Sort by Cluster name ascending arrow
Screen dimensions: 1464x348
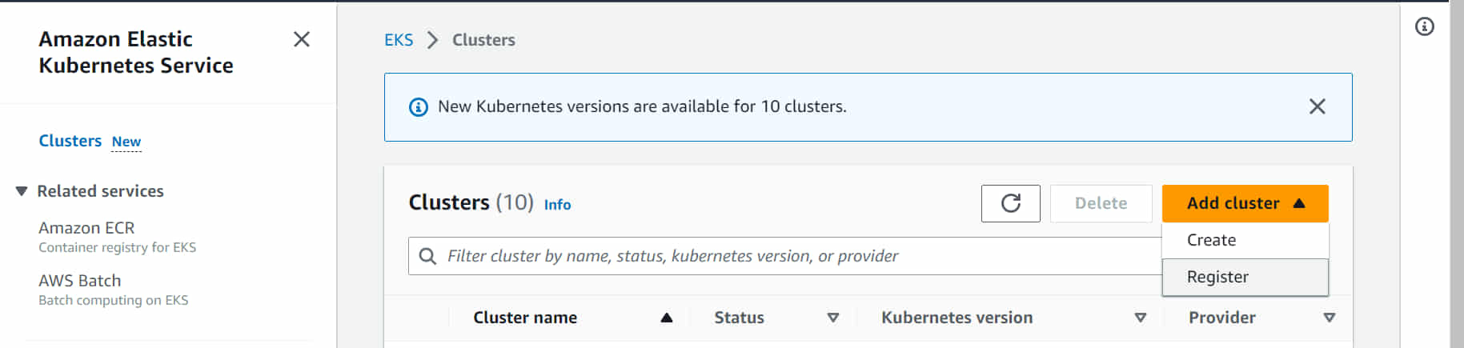tap(667, 318)
